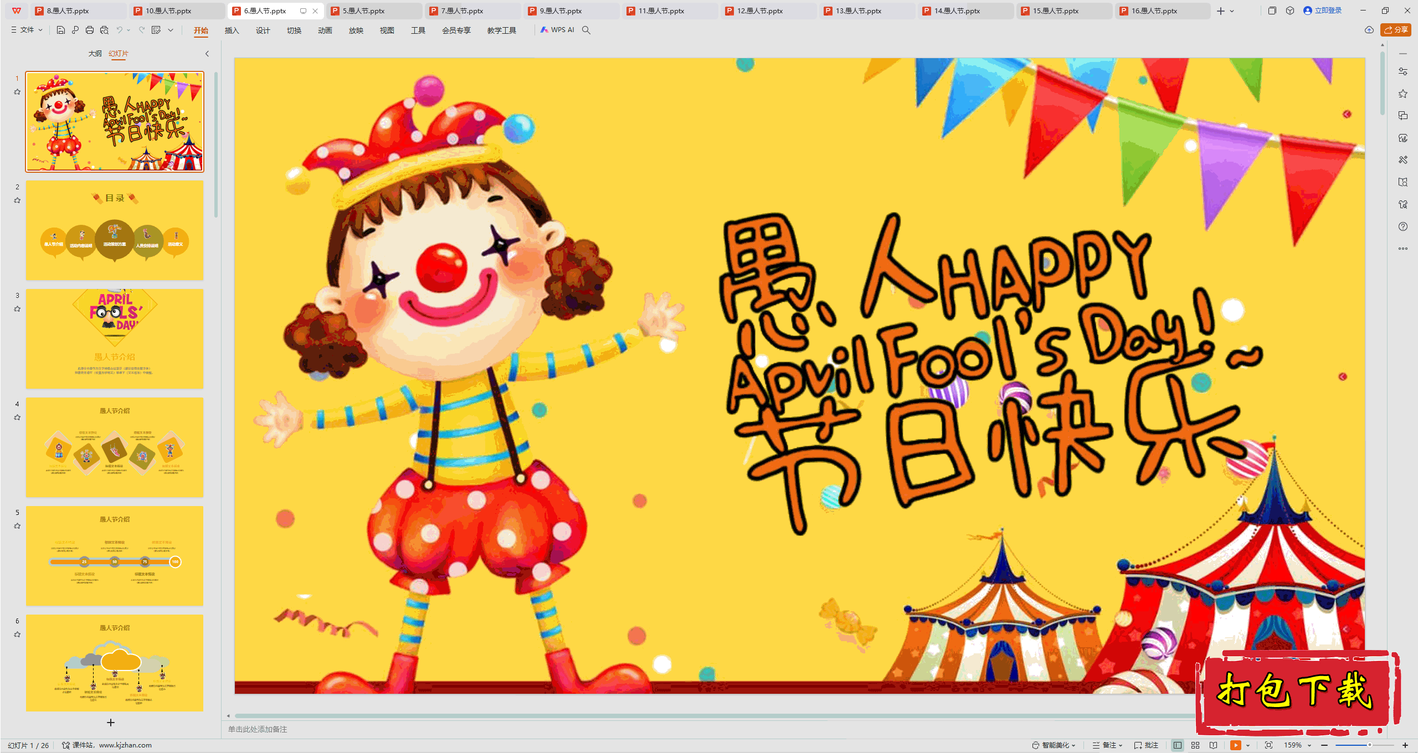Open the 教学工具 tab
Image resolution: width=1418 pixels, height=753 pixels.
pos(501,30)
